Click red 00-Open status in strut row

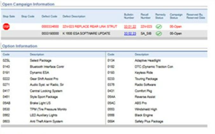point(176,27)
